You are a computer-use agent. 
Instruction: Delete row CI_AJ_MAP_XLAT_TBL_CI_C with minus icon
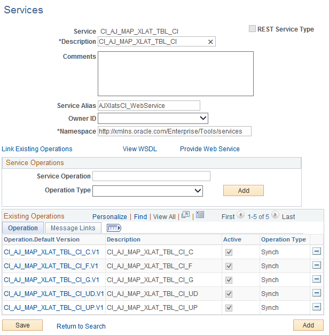[x=317, y=251]
